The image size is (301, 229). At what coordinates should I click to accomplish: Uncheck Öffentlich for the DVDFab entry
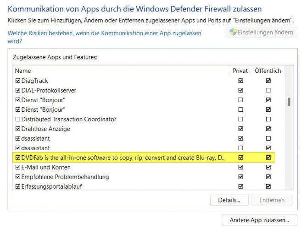click(268, 158)
